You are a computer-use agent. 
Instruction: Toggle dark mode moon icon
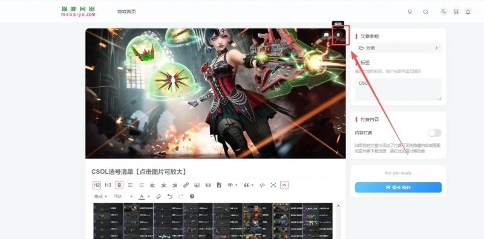[x=444, y=11]
